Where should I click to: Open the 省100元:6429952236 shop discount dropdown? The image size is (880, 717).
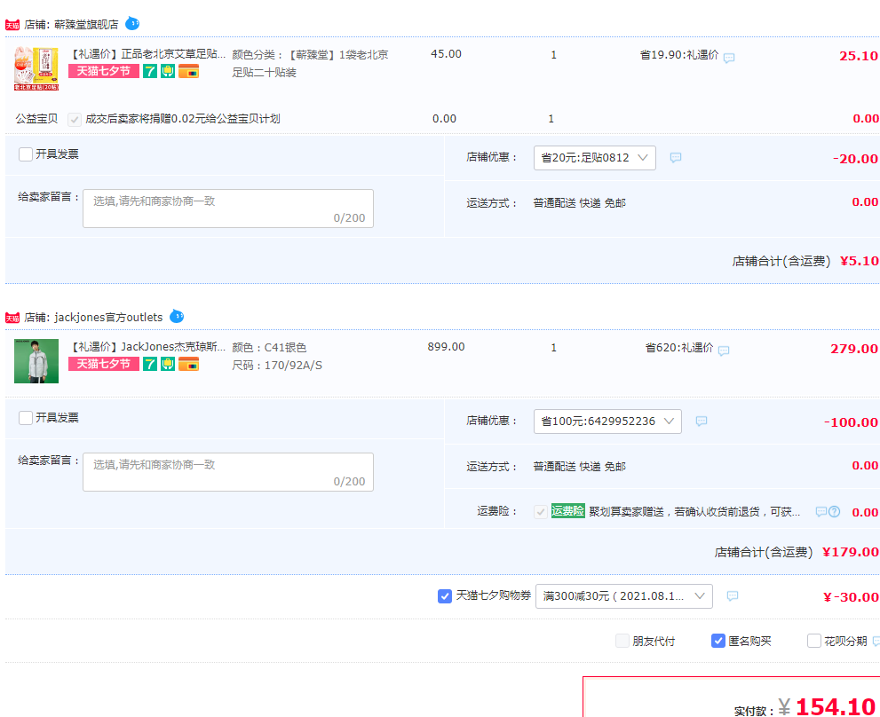[x=607, y=422]
